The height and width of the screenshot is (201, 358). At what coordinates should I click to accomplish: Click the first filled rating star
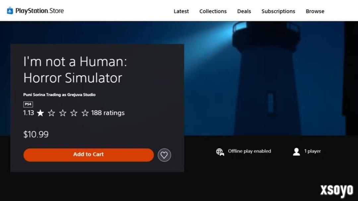click(40, 113)
